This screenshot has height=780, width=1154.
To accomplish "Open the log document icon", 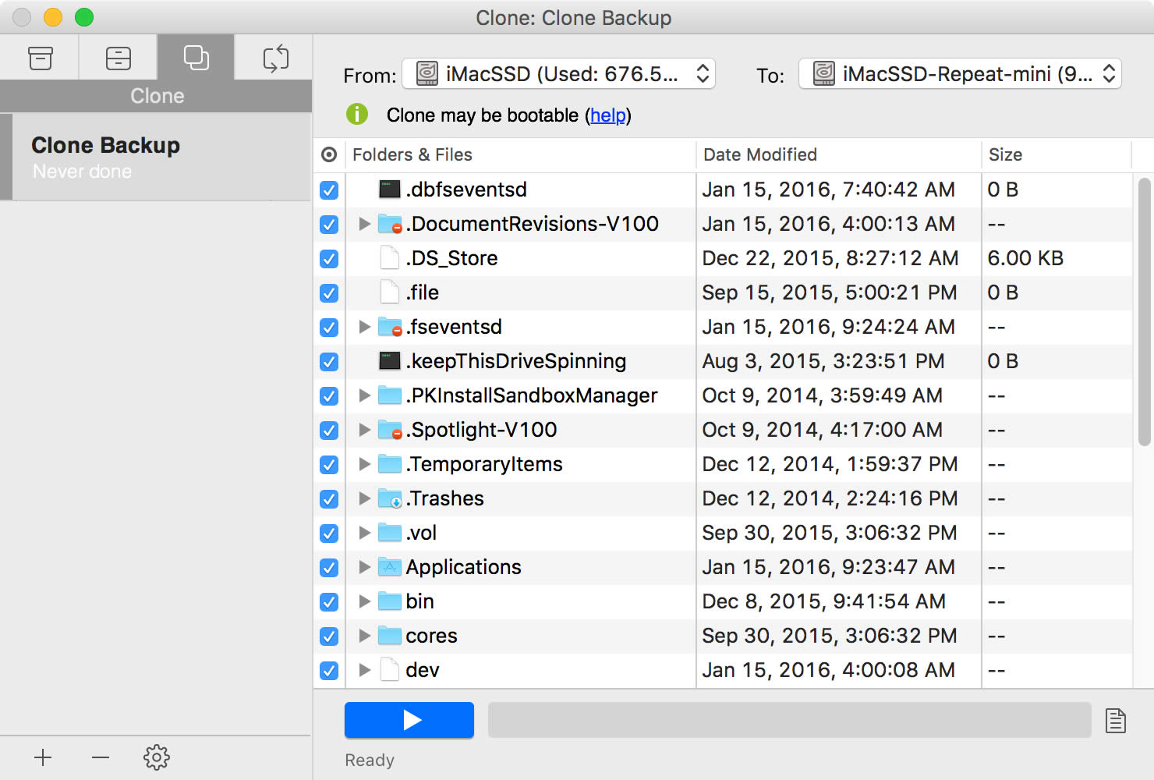I will point(1116,721).
